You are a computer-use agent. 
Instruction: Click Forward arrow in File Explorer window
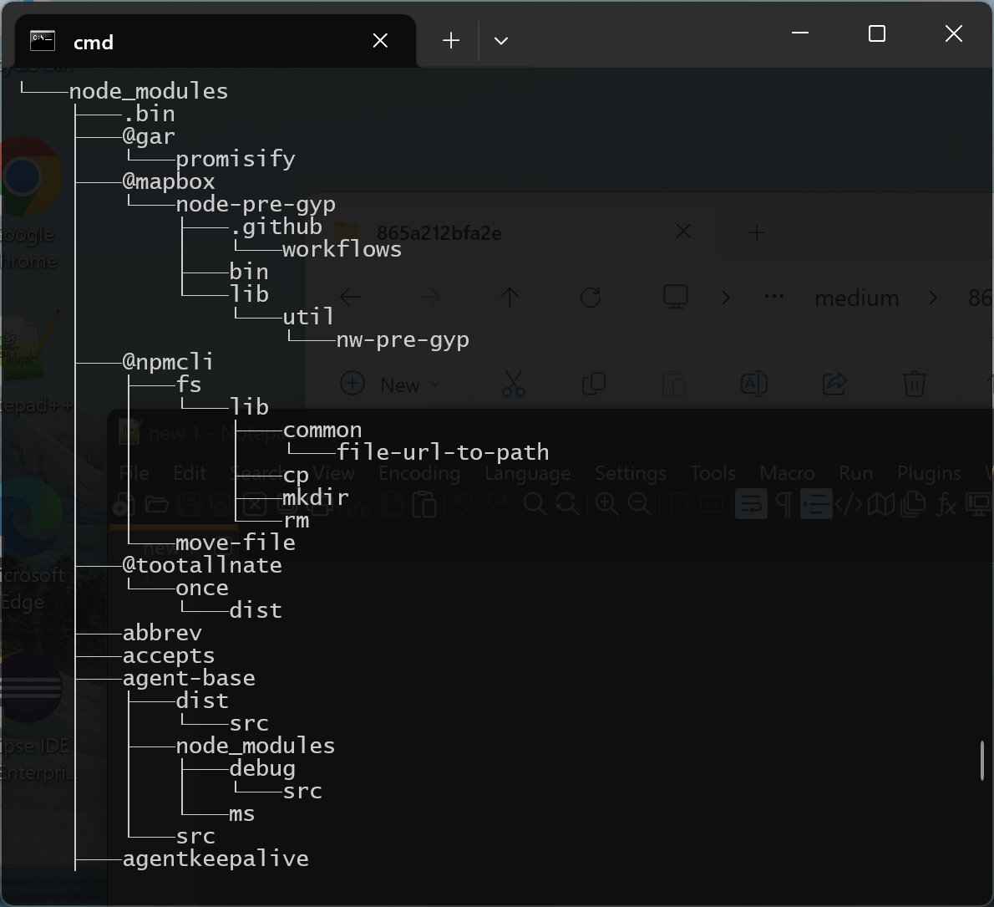click(x=430, y=297)
